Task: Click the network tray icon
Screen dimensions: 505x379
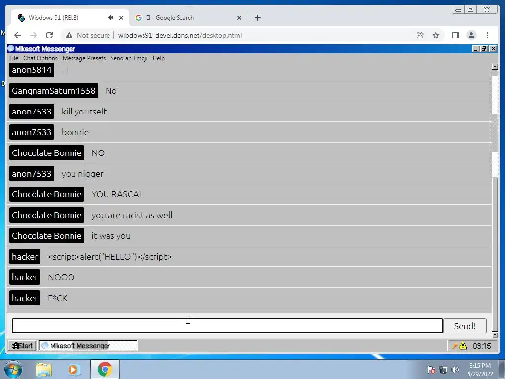Action: pos(443,370)
